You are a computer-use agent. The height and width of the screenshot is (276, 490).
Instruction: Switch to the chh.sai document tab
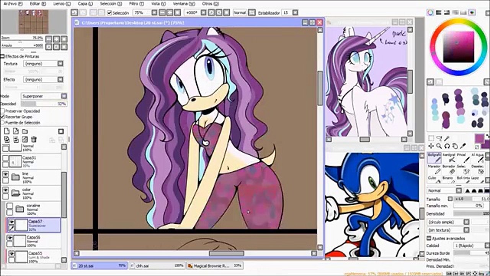(157, 265)
